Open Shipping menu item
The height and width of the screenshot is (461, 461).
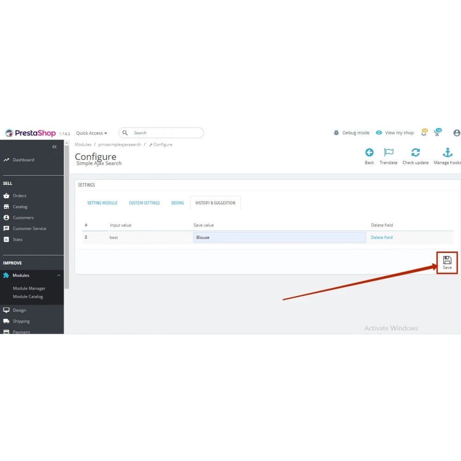click(21, 321)
